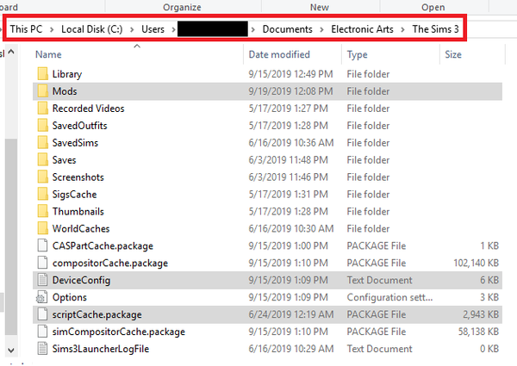Sort by the Type column header

coord(358,54)
